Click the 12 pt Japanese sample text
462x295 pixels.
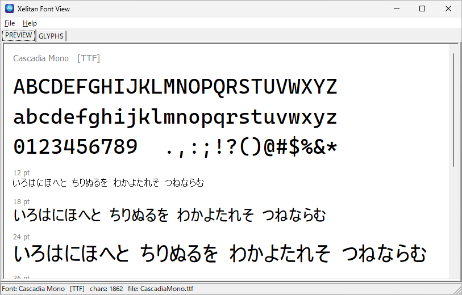(108, 183)
